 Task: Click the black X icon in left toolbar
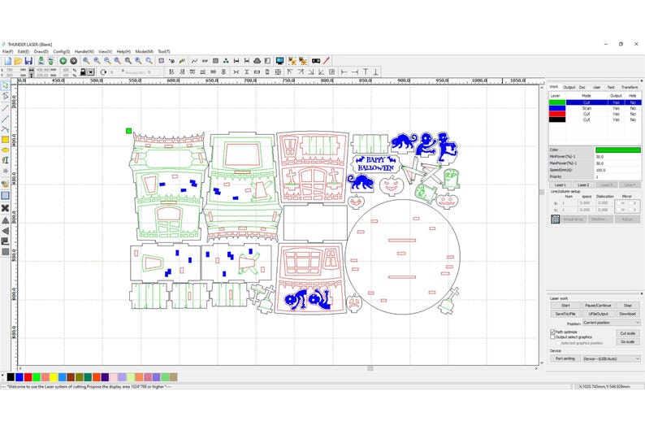click(6, 208)
